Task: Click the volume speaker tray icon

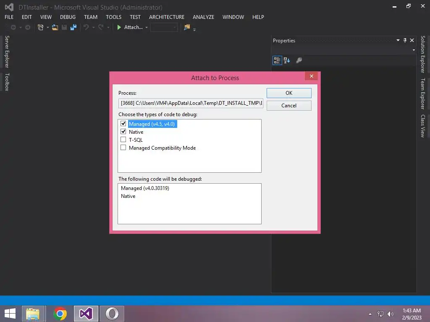Action: tap(390, 314)
